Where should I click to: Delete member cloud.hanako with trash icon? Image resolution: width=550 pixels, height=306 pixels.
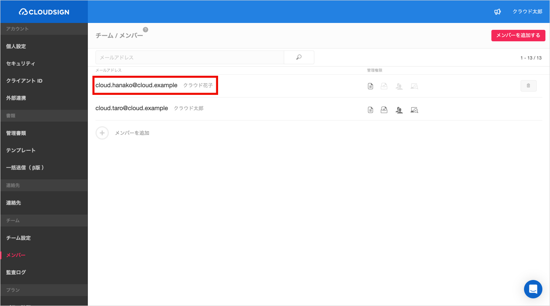coord(529,86)
